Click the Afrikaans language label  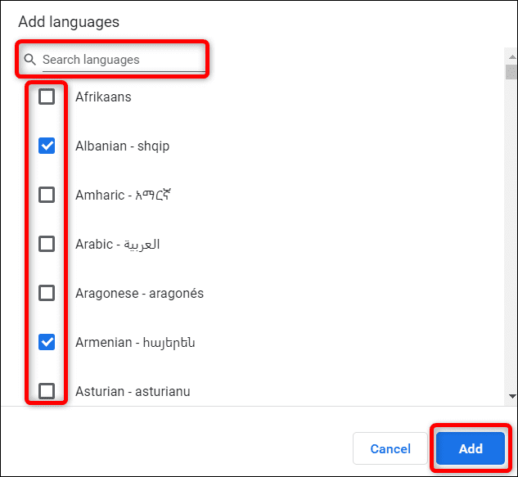tap(103, 97)
